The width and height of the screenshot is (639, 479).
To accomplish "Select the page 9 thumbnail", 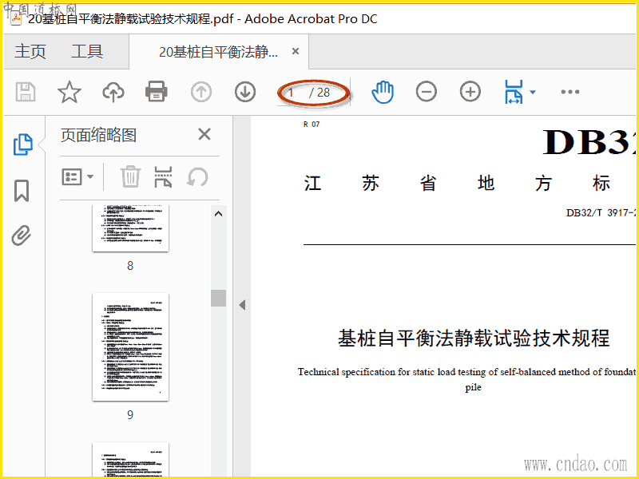I will (x=130, y=347).
